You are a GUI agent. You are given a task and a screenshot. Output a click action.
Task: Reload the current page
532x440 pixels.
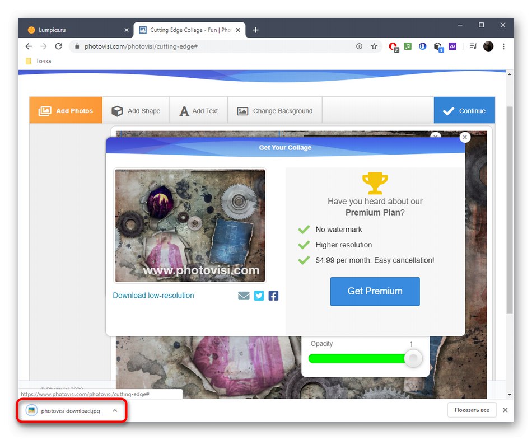(58, 46)
